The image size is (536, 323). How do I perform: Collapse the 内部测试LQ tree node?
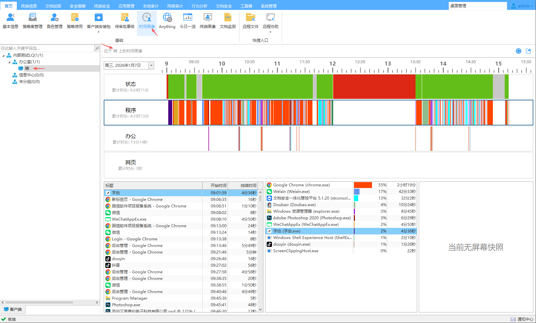pos(4,55)
